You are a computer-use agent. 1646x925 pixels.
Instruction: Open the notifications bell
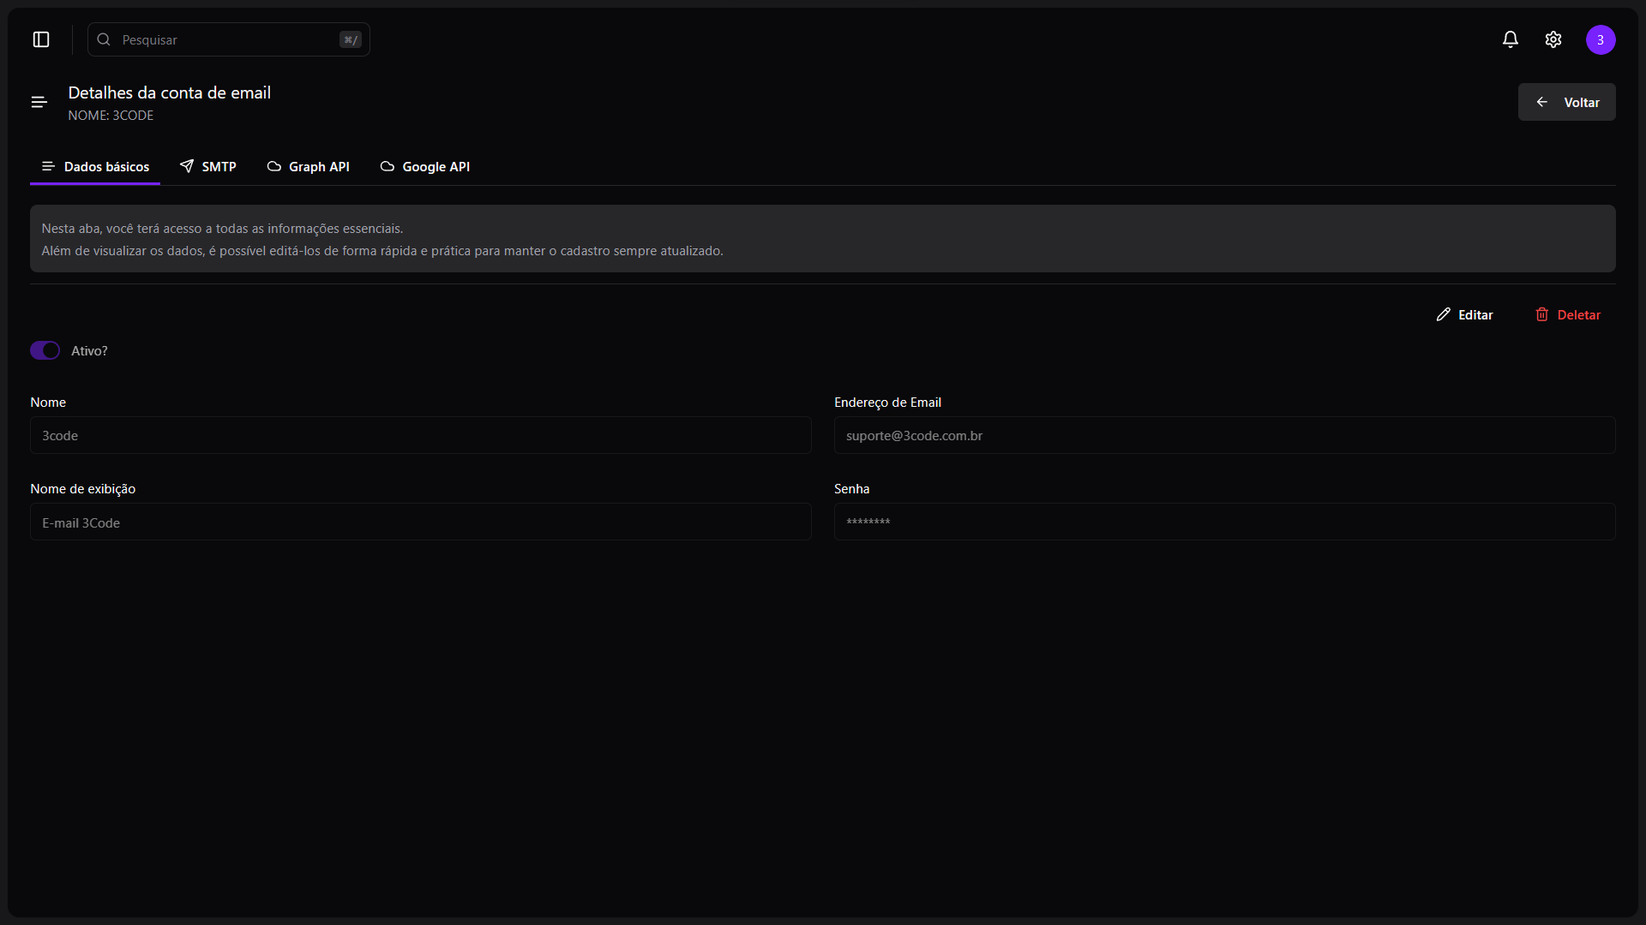[1511, 39]
